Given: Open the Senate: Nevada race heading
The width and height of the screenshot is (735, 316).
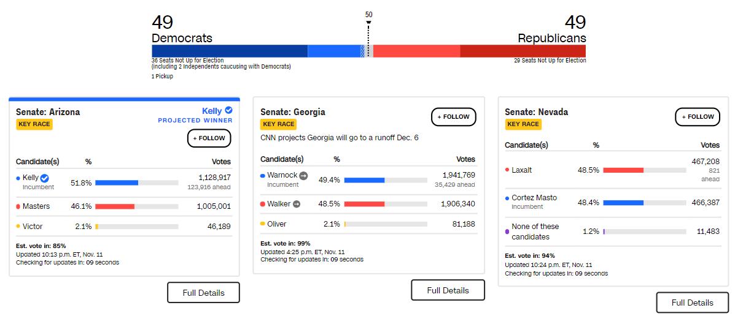Looking at the screenshot, I should [536, 112].
